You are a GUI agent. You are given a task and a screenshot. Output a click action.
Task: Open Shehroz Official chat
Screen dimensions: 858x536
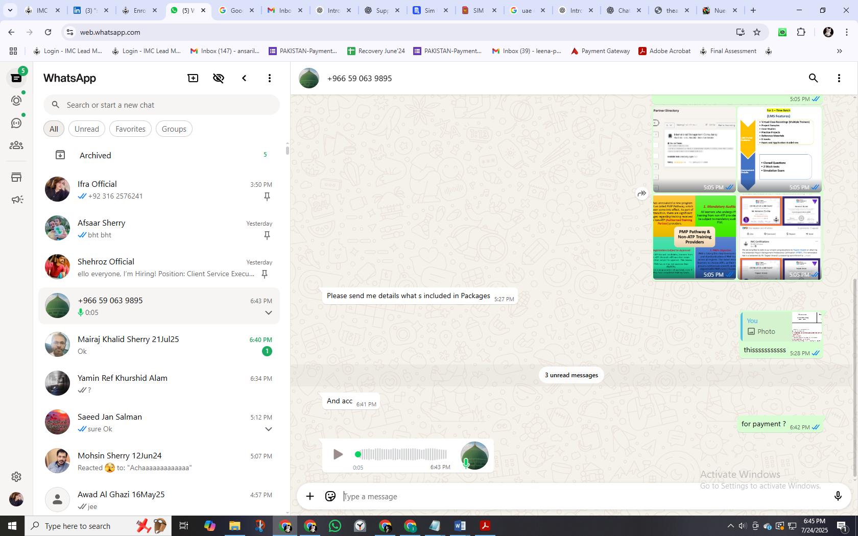click(159, 267)
